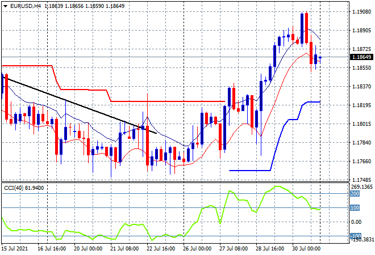Select the thick blue stepped support line
This screenshot has width=375, height=255.
[250, 171]
